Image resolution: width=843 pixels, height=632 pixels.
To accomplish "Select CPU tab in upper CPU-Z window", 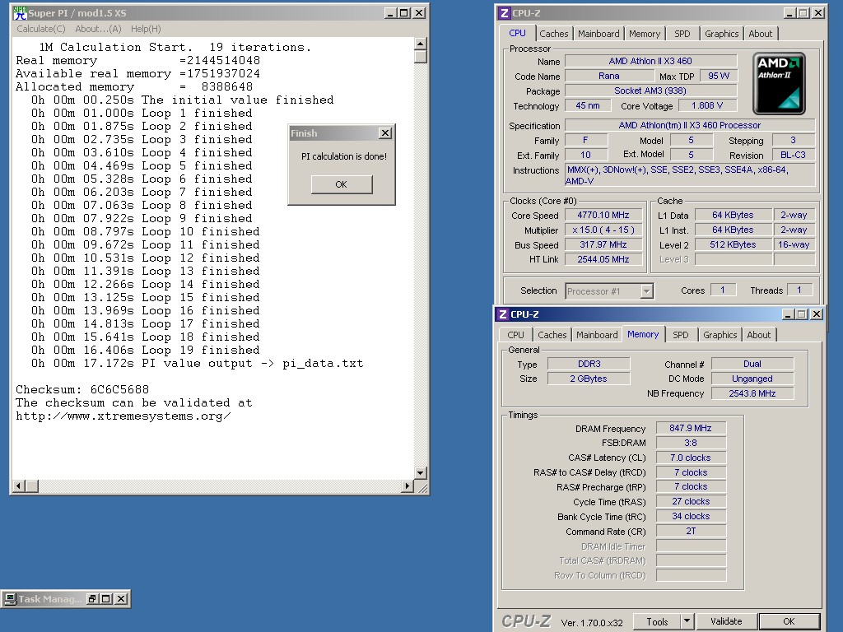I will click(x=517, y=33).
